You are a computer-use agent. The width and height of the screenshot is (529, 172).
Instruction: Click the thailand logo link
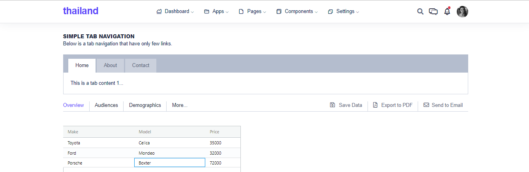(81, 11)
